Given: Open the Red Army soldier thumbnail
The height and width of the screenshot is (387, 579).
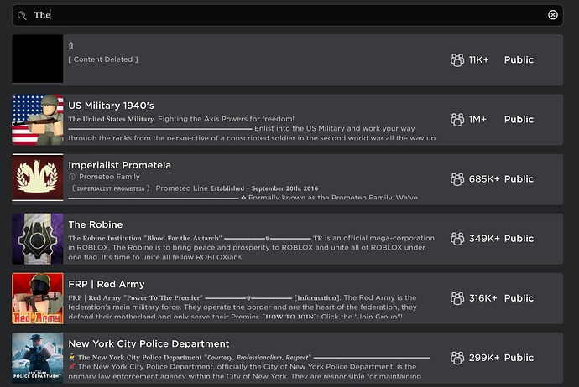Looking at the screenshot, I should tap(37, 298).
